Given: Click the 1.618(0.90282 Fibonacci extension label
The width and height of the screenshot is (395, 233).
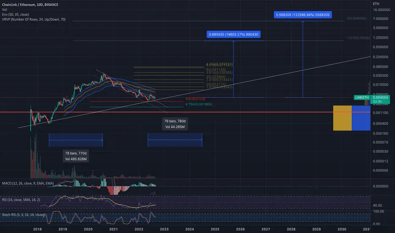Looking at the screenshot, I should point(359,38).
